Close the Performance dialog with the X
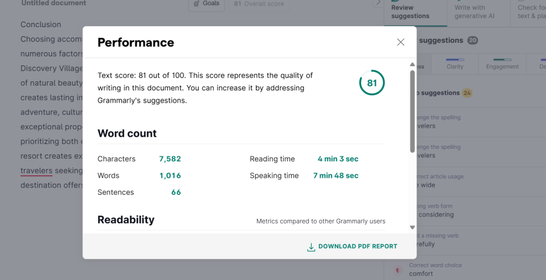The height and width of the screenshot is (280, 546). 400,42
